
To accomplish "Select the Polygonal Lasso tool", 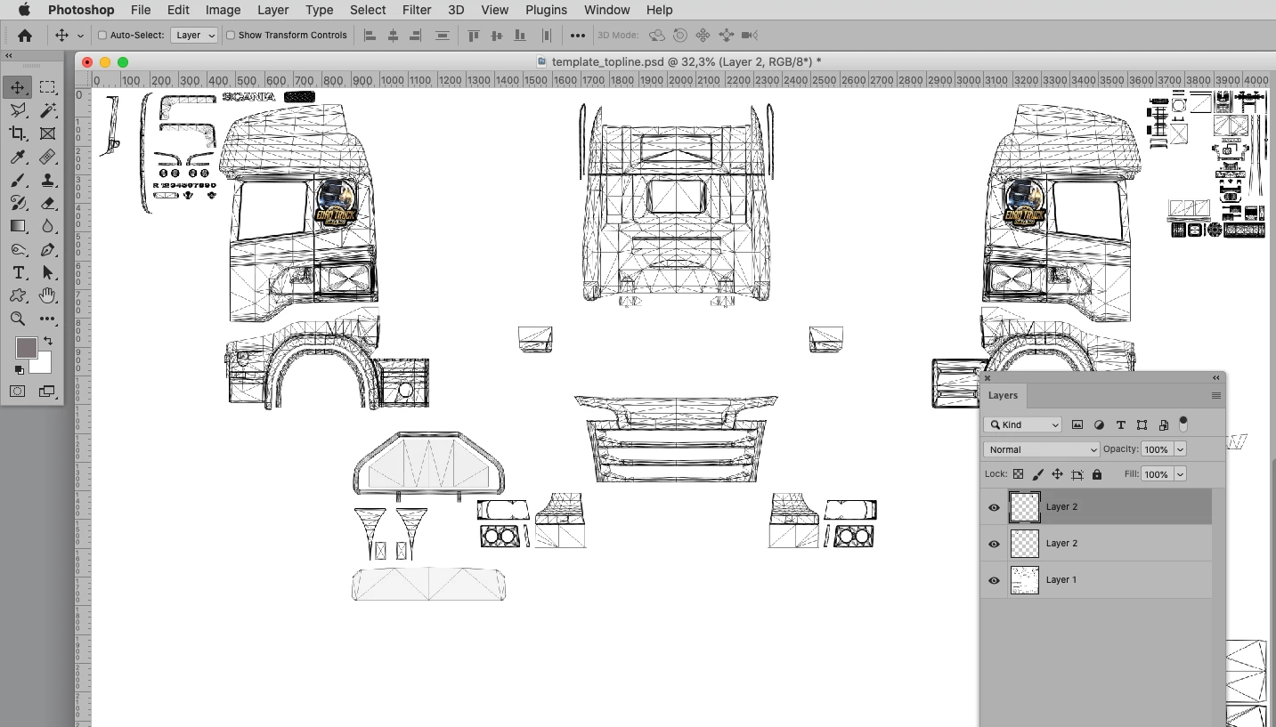I will [18, 110].
